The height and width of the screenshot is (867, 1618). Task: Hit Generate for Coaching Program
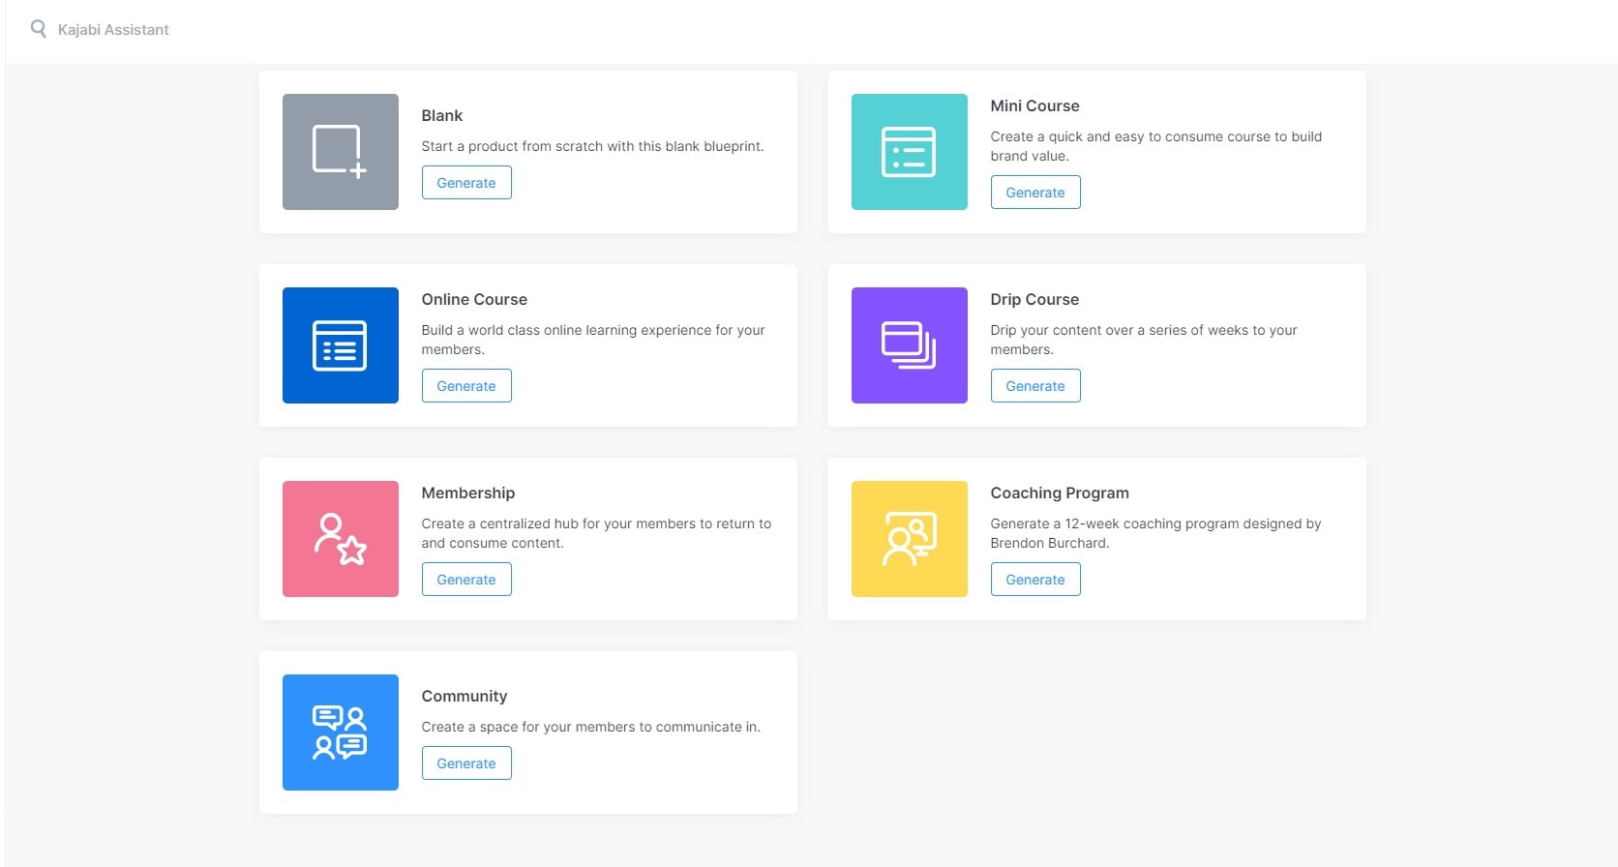[1034, 580]
